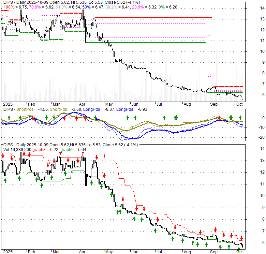Click the Jun month label on the top chart axis
266x254 pixels.
coord(135,104)
